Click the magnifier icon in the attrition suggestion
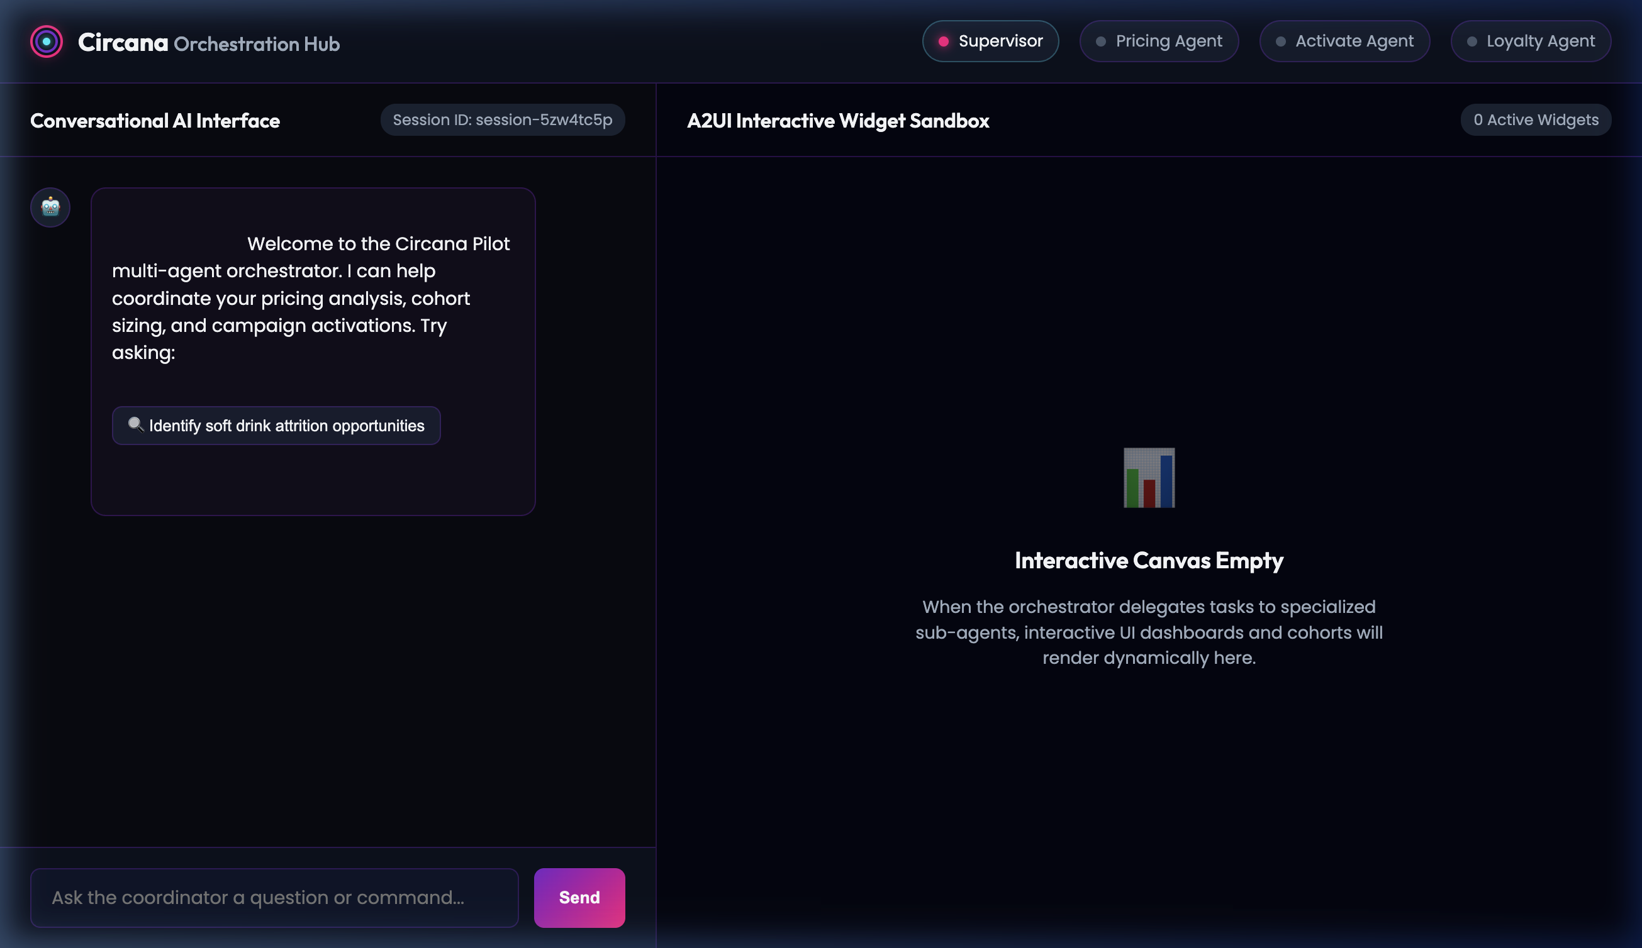The image size is (1642, 948). pos(135,425)
